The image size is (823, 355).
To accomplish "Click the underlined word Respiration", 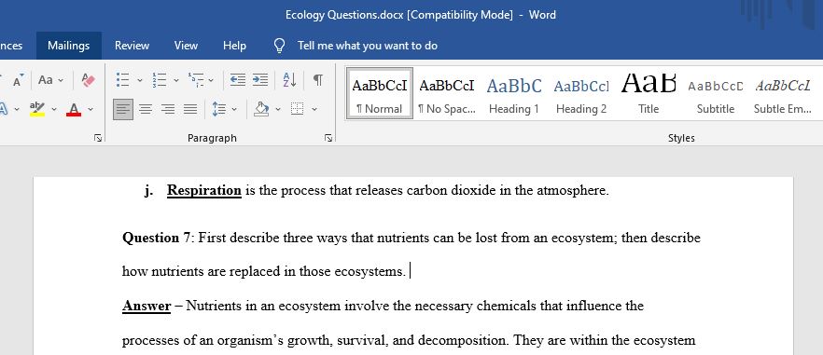I will (204, 190).
